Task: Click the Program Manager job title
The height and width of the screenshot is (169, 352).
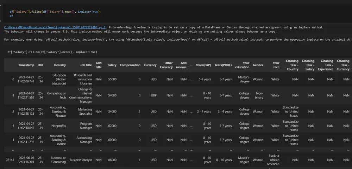Action: [86, 126]
